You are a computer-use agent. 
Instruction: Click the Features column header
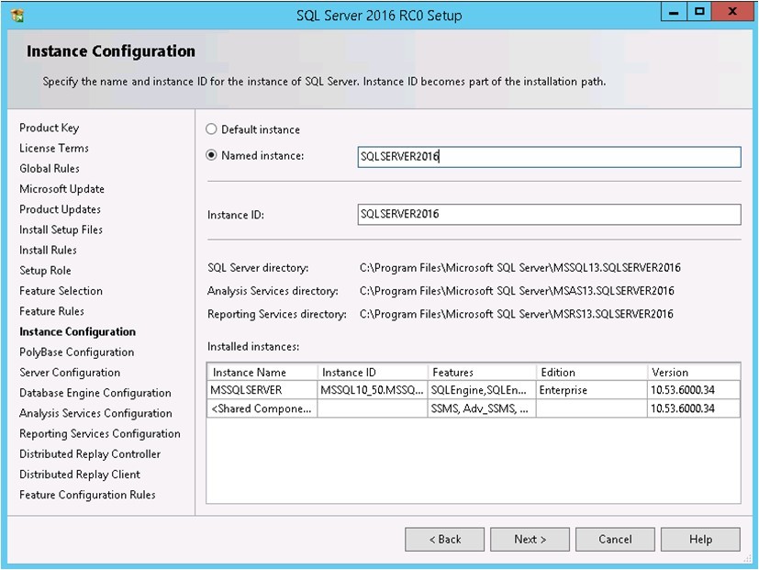coord(482,372)
